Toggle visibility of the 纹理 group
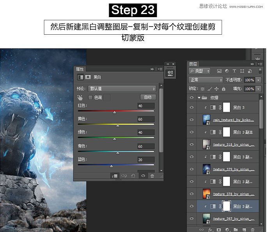Image resolution: width=267 pixels, height=232 pixels. 191,97
